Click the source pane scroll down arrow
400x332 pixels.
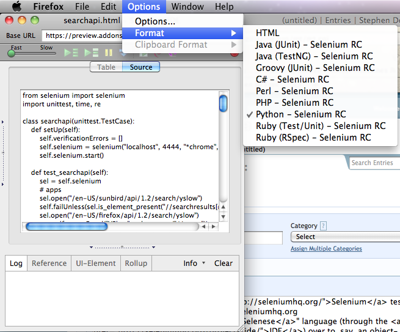coord(224,217)
